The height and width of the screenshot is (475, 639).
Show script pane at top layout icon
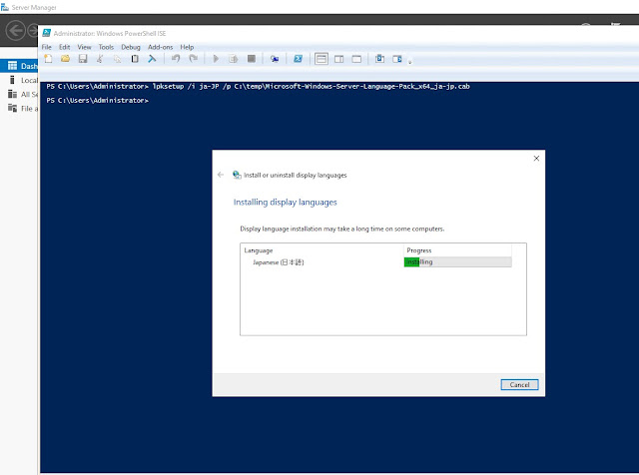[x=321, y=59]
